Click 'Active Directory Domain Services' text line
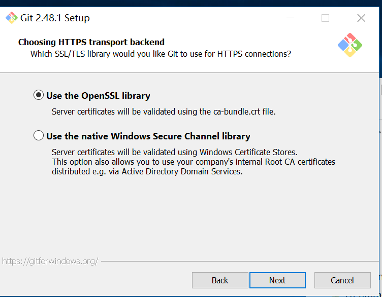382x297 pixels. (147, 172)
